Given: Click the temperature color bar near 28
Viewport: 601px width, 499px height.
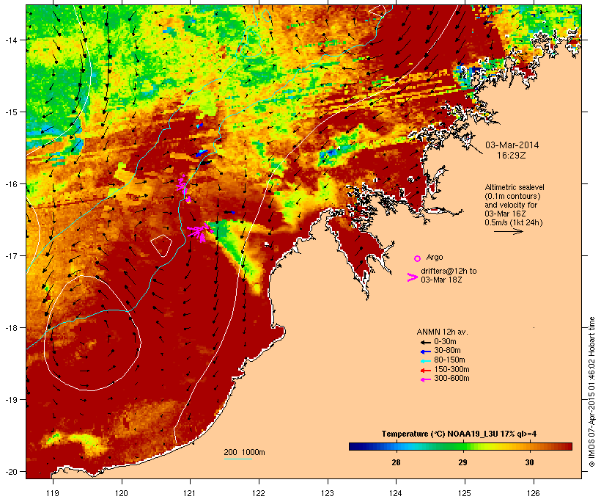Looking at the screenshot, I should pos(397,446).
